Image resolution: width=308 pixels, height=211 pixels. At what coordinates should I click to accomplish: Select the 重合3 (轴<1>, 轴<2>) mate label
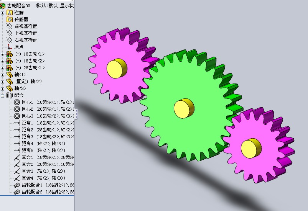[x=43, y=171]
